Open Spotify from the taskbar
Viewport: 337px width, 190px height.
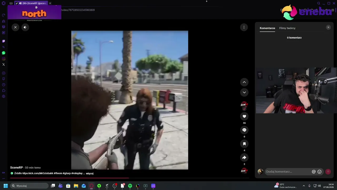130,186
